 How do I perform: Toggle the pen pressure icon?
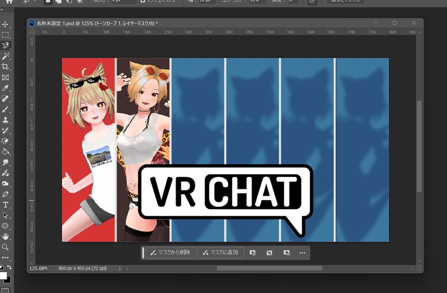[x=312, y=2]
